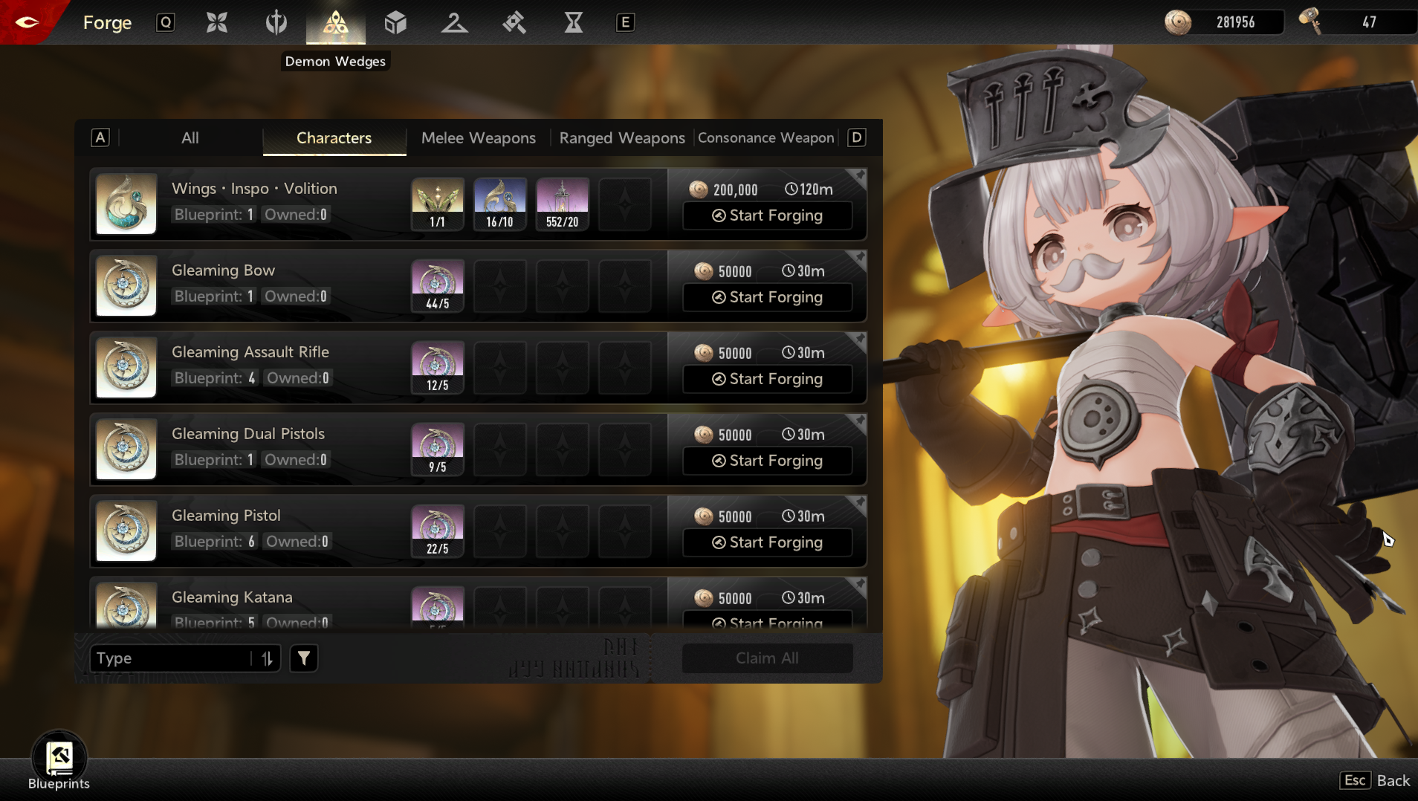1418x801 pixels.
Task: Start Forging the Gleaming Dual Pistols
Action: point(768,461)
